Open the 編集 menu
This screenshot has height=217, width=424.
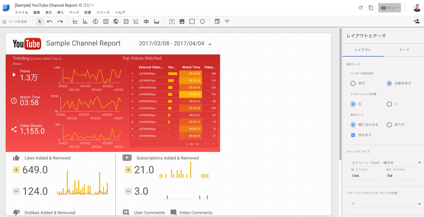tap(37, 12)
